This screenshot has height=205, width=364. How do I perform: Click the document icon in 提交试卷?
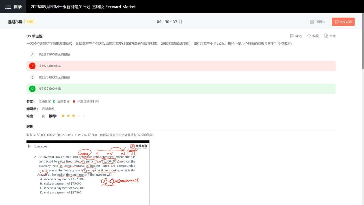point(337,22)
